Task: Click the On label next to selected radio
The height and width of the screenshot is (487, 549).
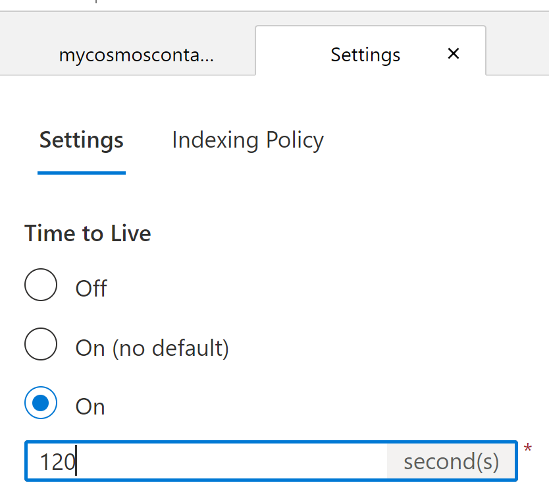Action: (x=90, y=407)
